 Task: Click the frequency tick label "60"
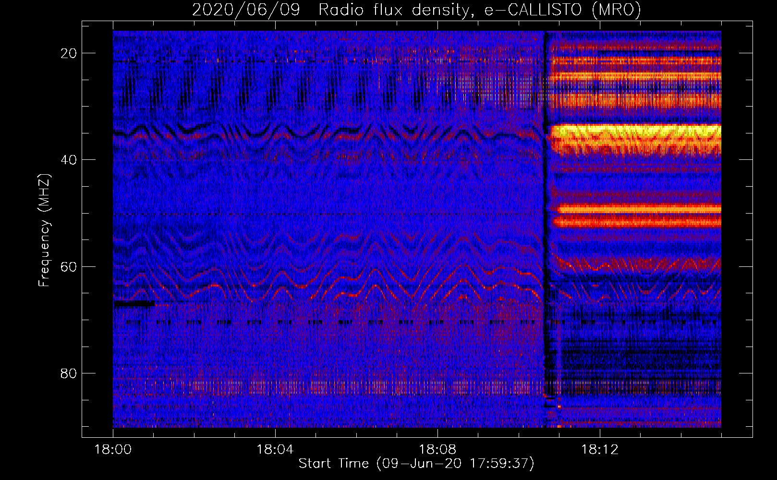coord(69,266)
